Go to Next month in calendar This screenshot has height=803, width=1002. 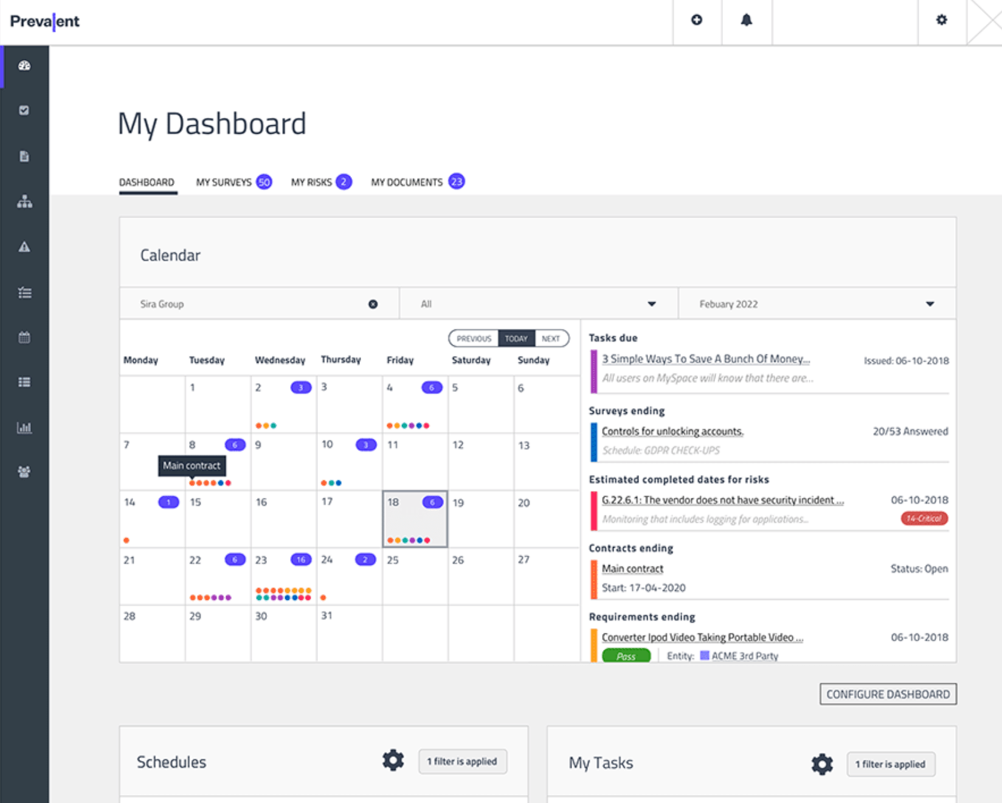(x=551, y=339)
